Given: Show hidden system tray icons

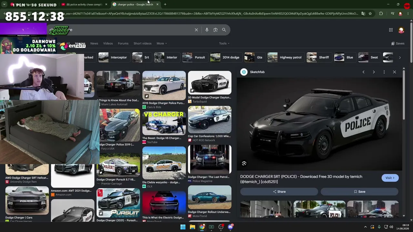Looking at the screenshot, I should click(365, 227).
